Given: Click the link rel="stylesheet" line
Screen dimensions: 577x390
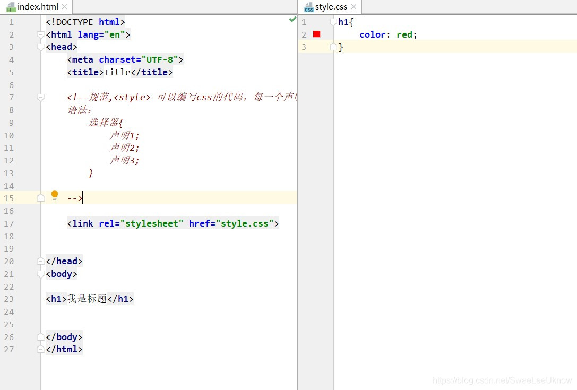Looking at the screenshot, I should pyautogui.click(x=173, y=223).
